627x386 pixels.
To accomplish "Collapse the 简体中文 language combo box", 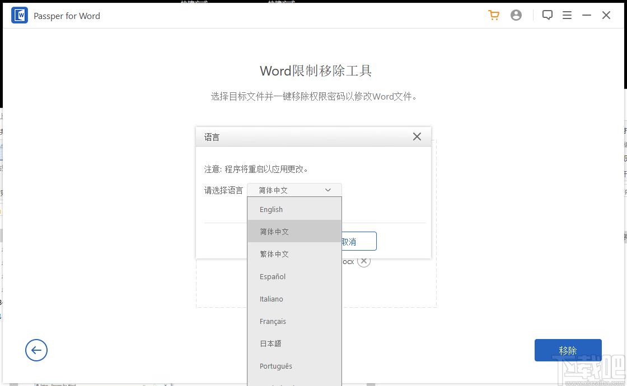I will tap(294, 190).
